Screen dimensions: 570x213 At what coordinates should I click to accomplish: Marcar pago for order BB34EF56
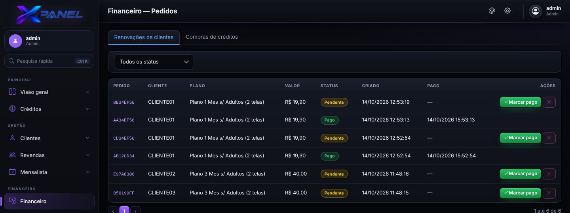point(521,102)
